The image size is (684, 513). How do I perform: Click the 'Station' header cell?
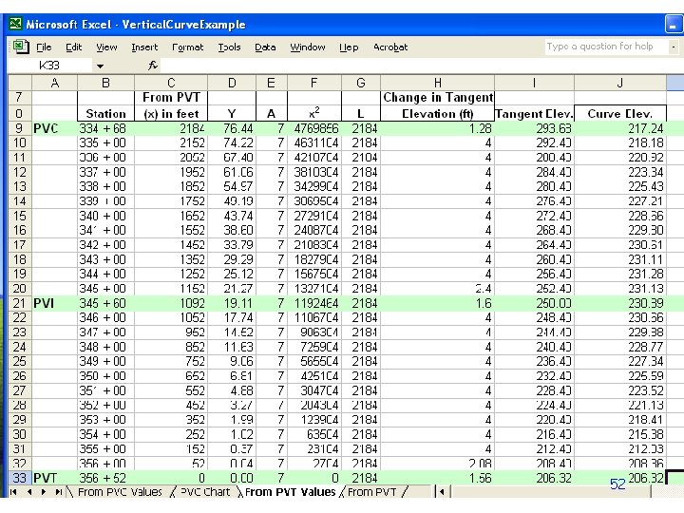pos(105,113)
